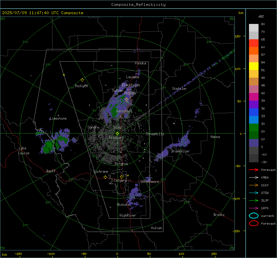Choose the bright green 20-30 dBZ swatch
This screenshot has height=258, width=277.
(254, 128)
